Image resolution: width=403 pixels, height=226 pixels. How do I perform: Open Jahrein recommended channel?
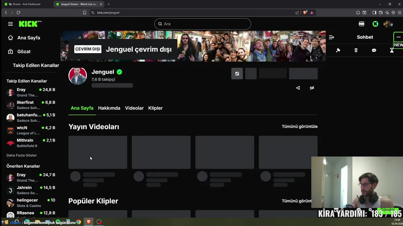tap(31, 190)
